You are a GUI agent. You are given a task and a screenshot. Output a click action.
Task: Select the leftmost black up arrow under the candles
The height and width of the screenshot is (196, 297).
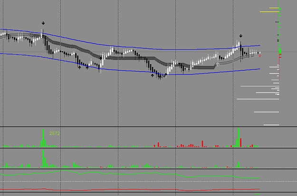pyautogui.click(x=79, y=67)
